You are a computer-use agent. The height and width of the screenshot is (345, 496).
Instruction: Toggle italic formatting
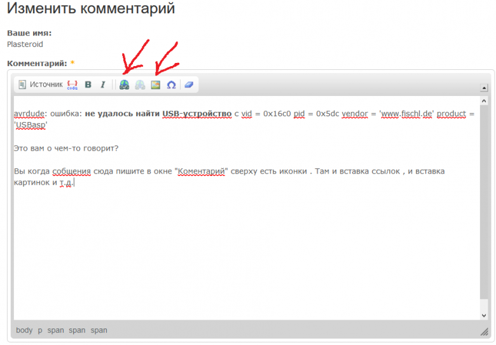point(102,85)
